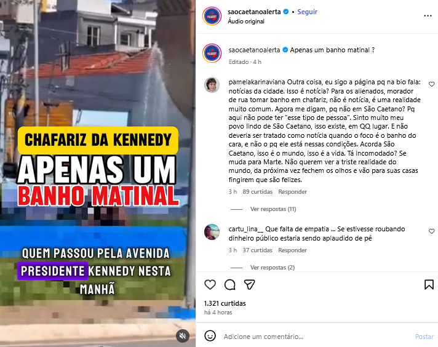Image resolution: width=438 pixels, height=347 pixels.
Task: Like pamelakarinaviana's comment heart
Action: point(432,84)
